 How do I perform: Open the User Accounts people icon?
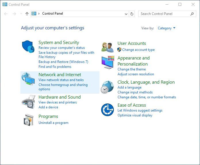[x=107, y=47]
